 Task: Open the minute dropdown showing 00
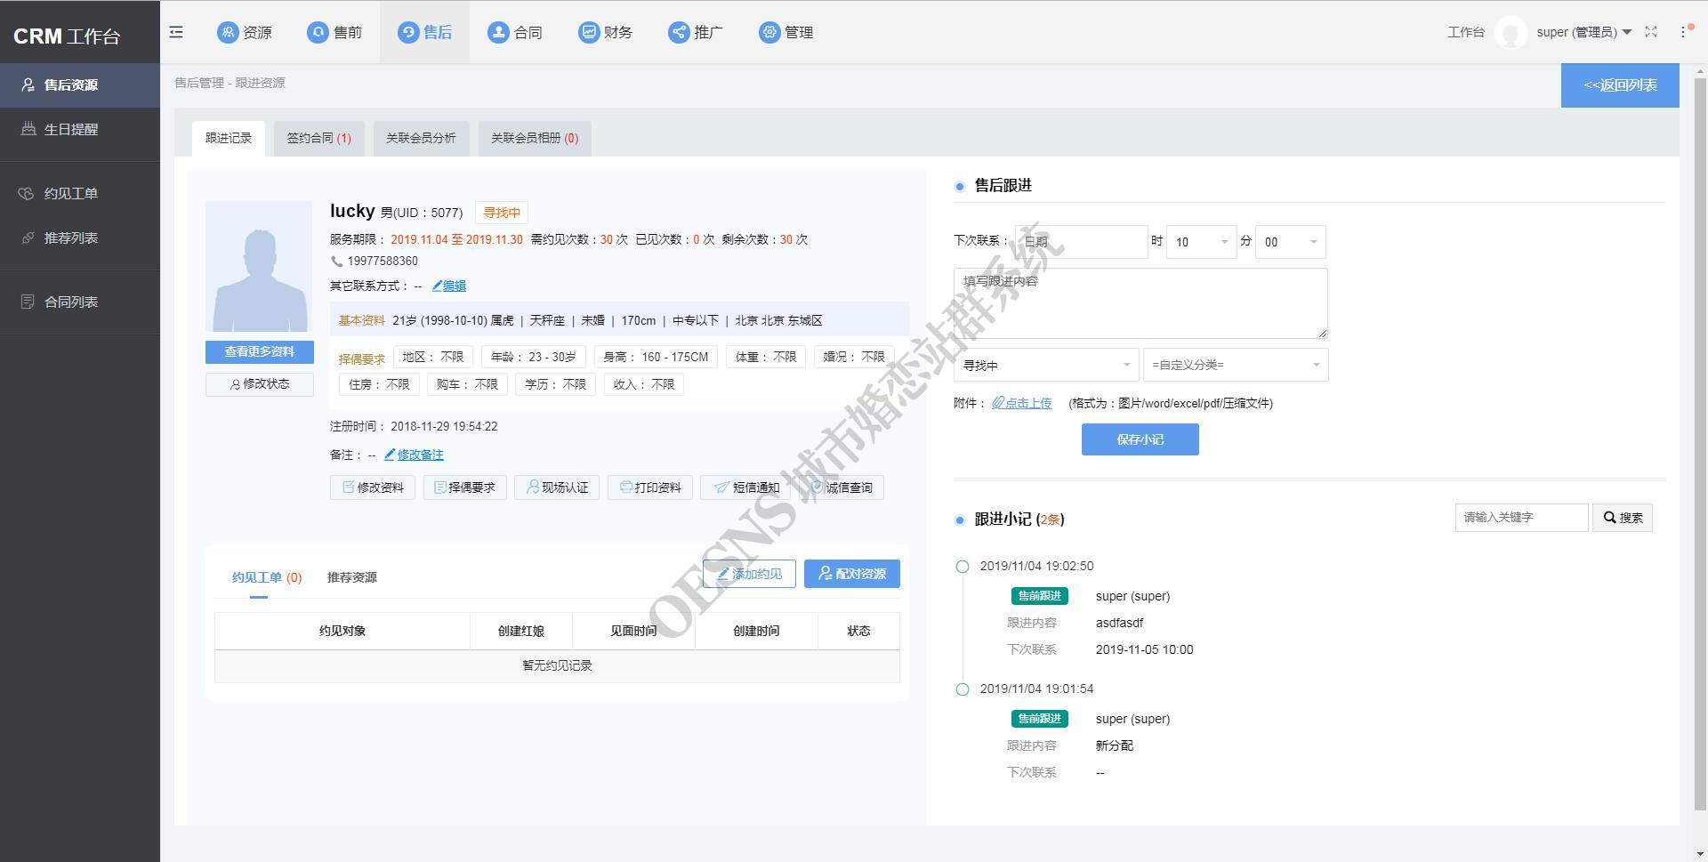[1290, 242]
